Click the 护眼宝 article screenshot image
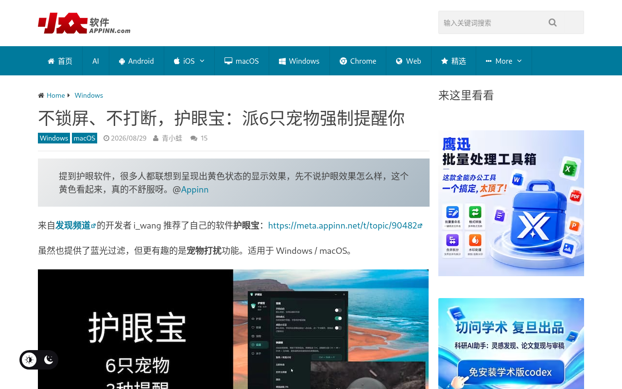The height and width of the screenshot is (389, 622). coord(233,329)
